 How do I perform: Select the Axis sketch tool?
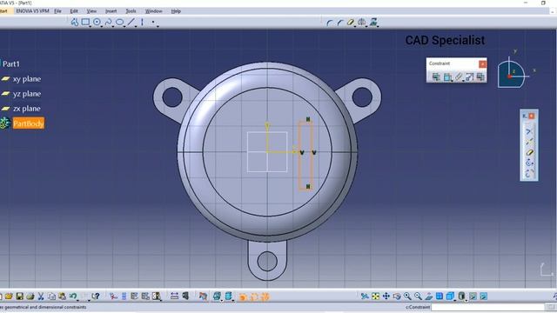[142, 23]
